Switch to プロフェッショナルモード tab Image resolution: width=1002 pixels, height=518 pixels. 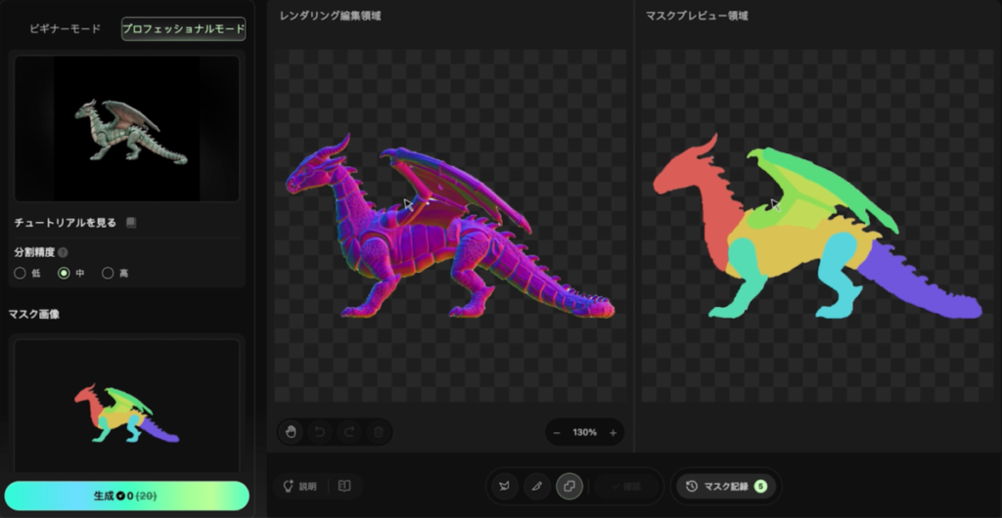183,29
